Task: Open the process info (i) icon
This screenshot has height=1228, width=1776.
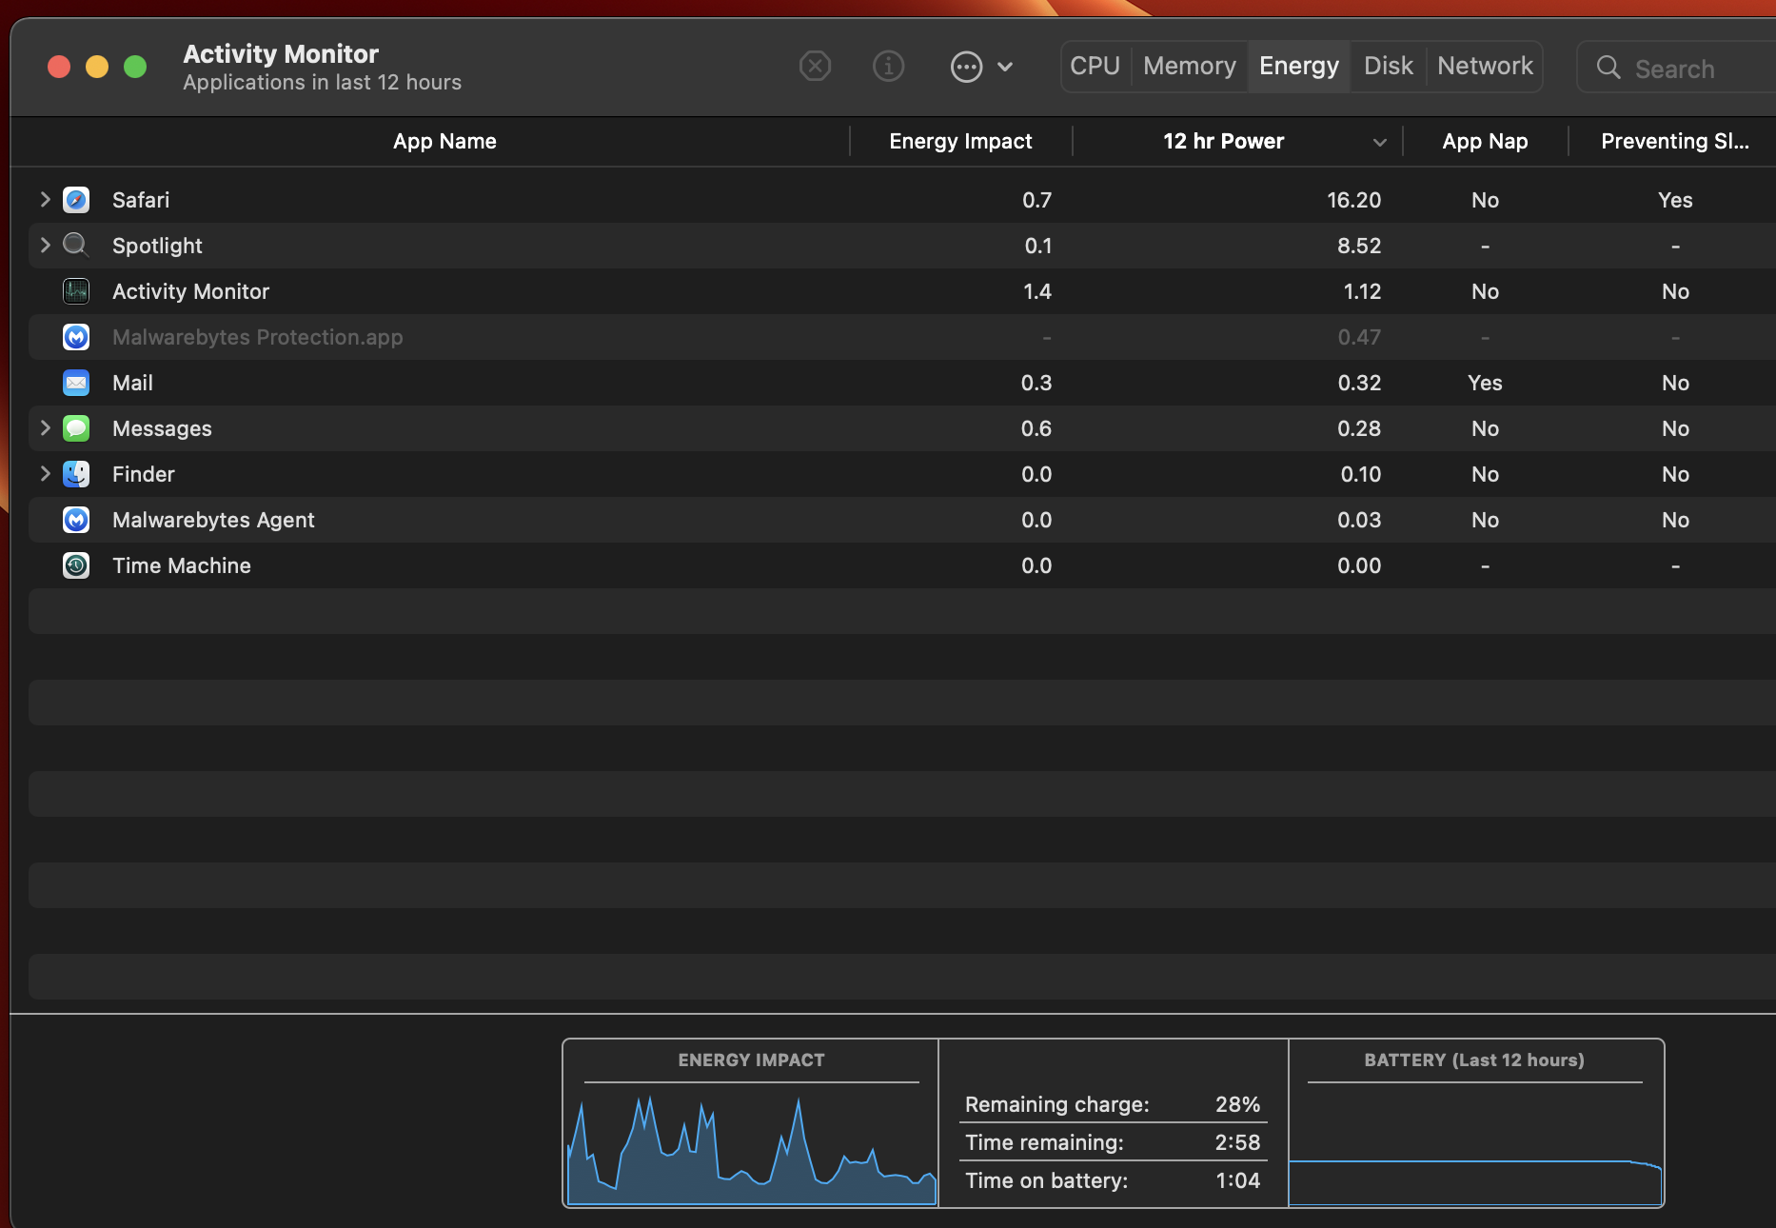Action: click(888, 67)
